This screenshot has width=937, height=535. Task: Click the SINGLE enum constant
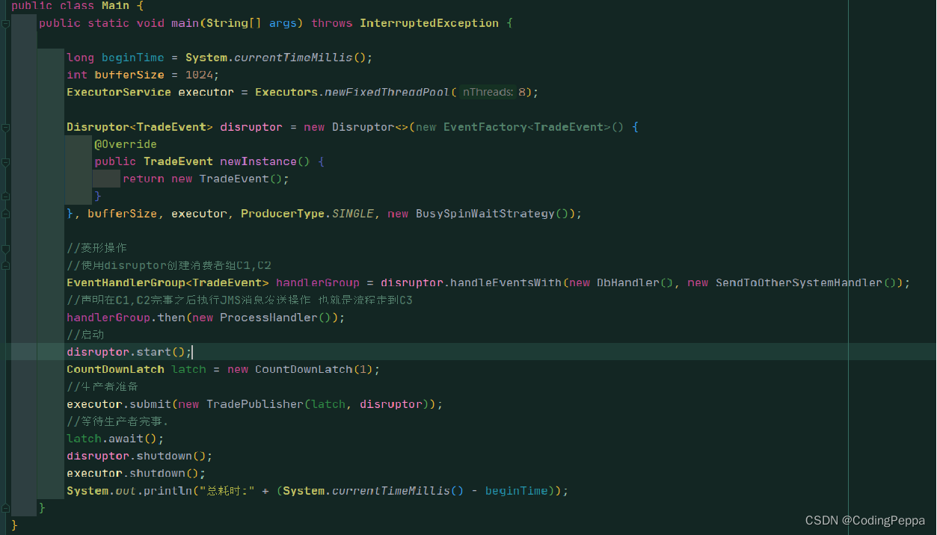tap(352, 214)
